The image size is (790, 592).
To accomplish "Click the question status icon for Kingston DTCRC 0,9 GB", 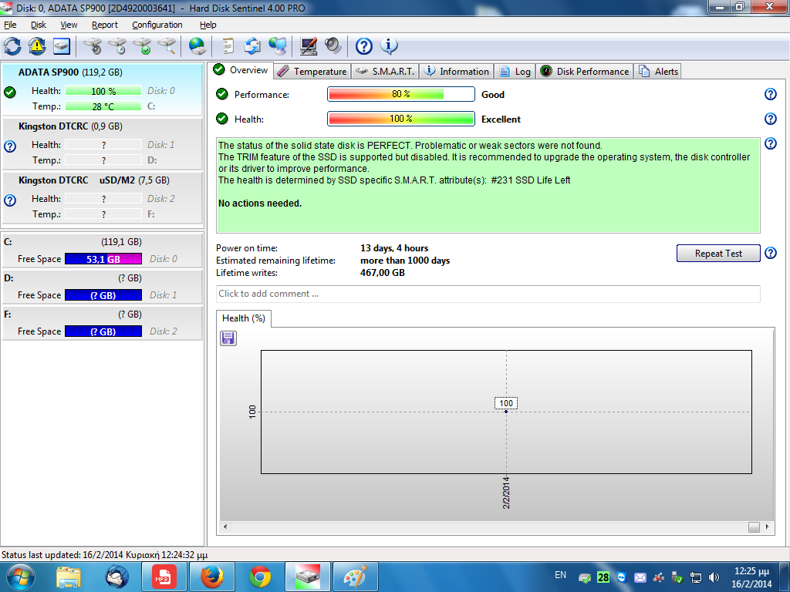I will coord(9,146).
